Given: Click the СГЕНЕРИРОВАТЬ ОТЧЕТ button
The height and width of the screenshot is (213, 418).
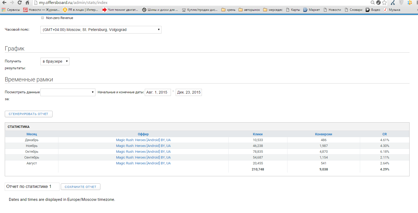Looking at the screenshot, I should point(29,114).
